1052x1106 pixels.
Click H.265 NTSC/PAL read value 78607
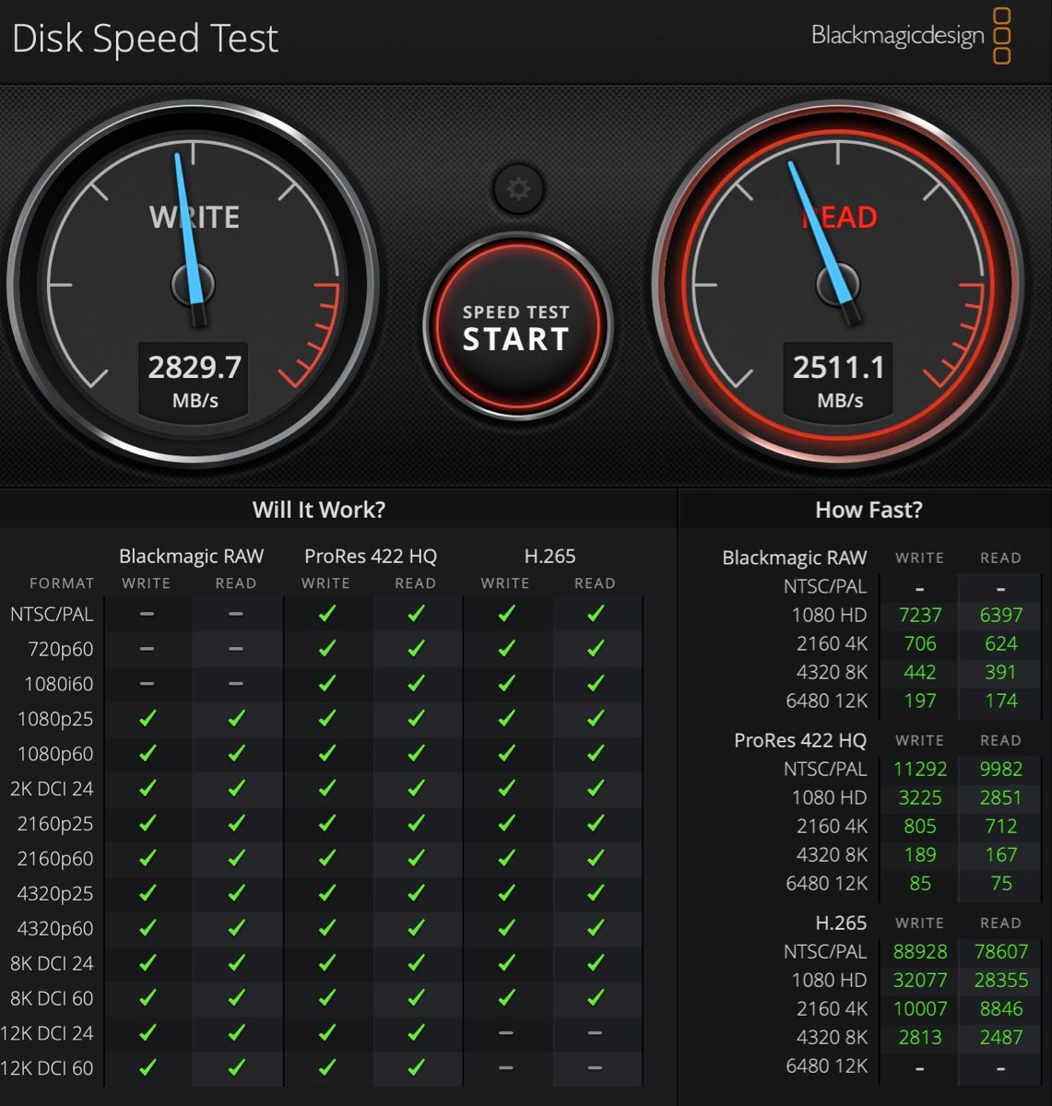[x=1000, y=951]
